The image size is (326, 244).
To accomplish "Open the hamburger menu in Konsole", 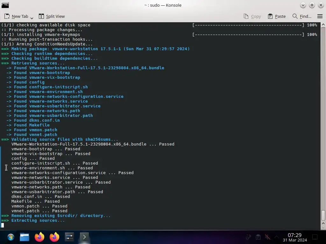I will pyautogui.click(x=320, y=16).
